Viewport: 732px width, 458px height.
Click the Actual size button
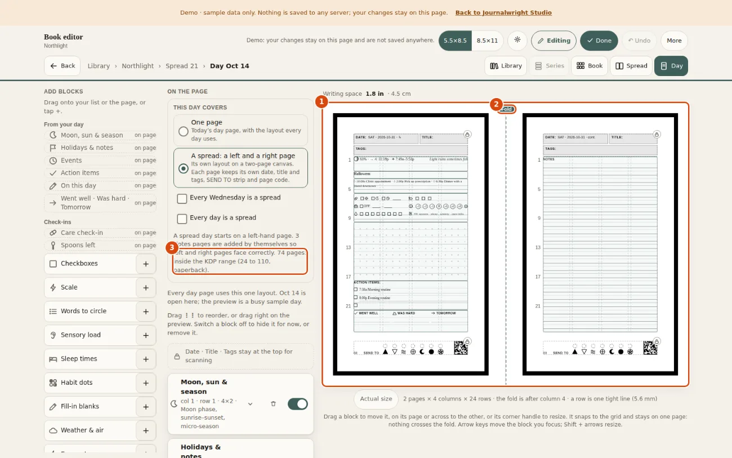(376, 399)
